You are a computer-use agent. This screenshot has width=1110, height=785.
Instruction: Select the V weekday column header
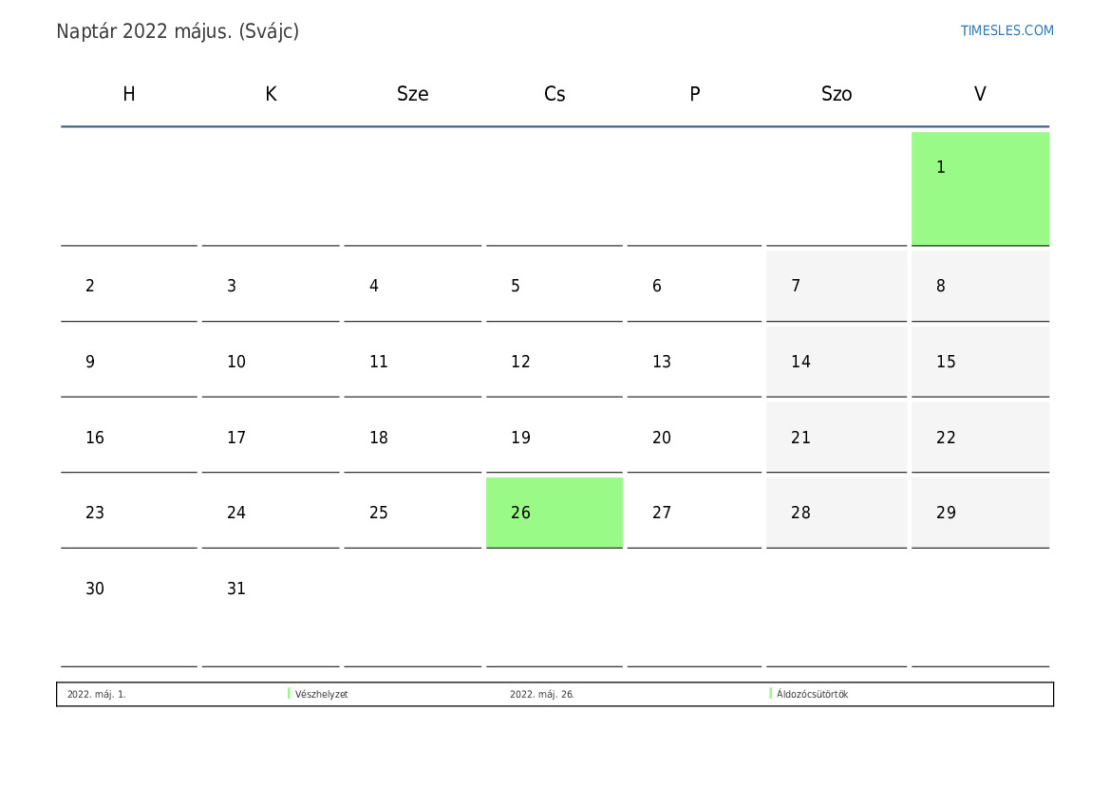tap(980, 94)
